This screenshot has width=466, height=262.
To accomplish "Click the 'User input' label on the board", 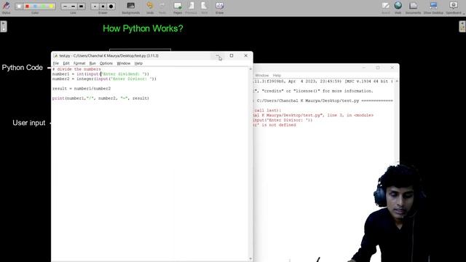I will tap(29, 123).
